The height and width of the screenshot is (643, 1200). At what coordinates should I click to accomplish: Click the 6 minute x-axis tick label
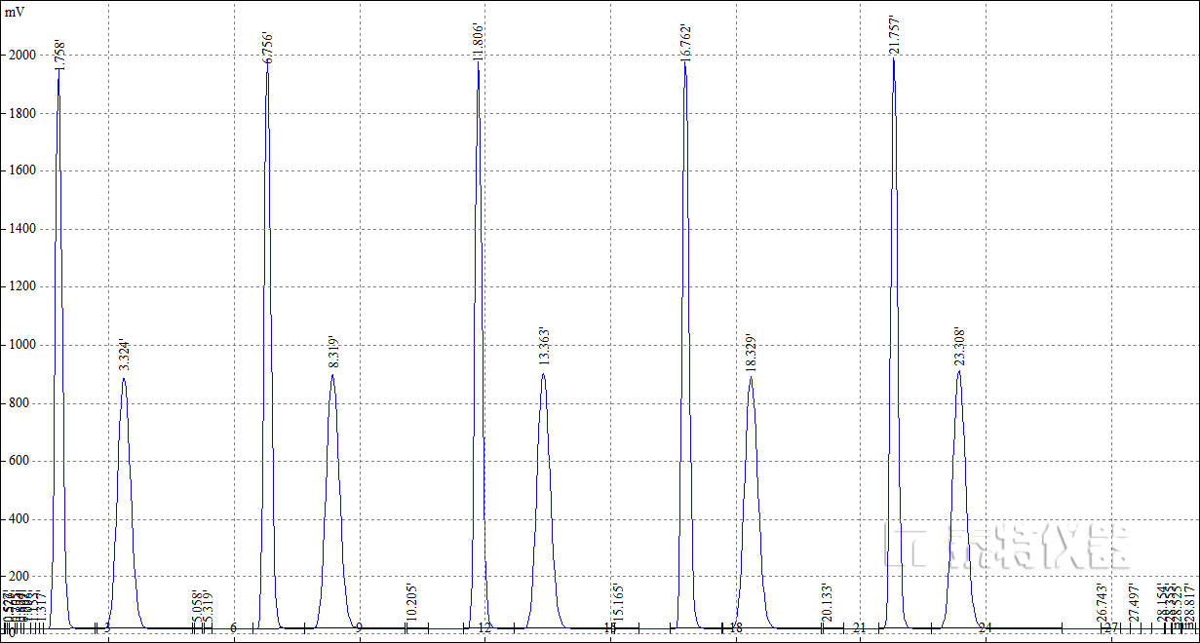pyautogui.click(x=233, y=629)
